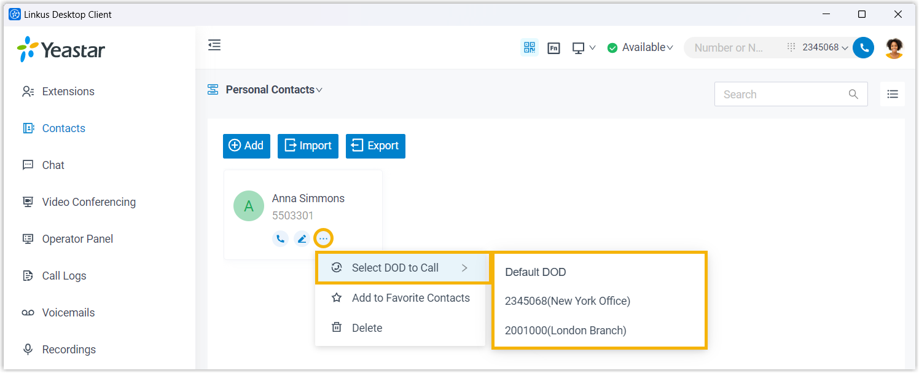
Task: Close the Linkus Desktop Client window
Action: [x=898, y=14]
